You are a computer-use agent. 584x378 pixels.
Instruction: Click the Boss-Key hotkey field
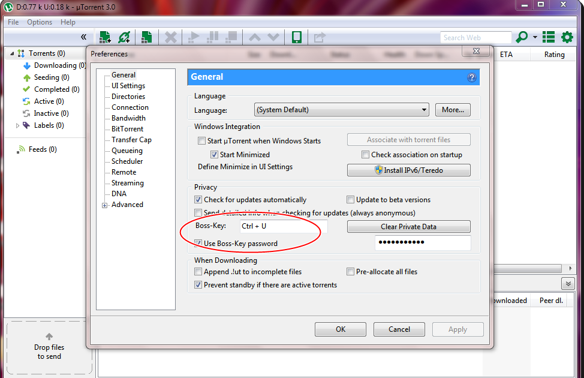[284, 226]
